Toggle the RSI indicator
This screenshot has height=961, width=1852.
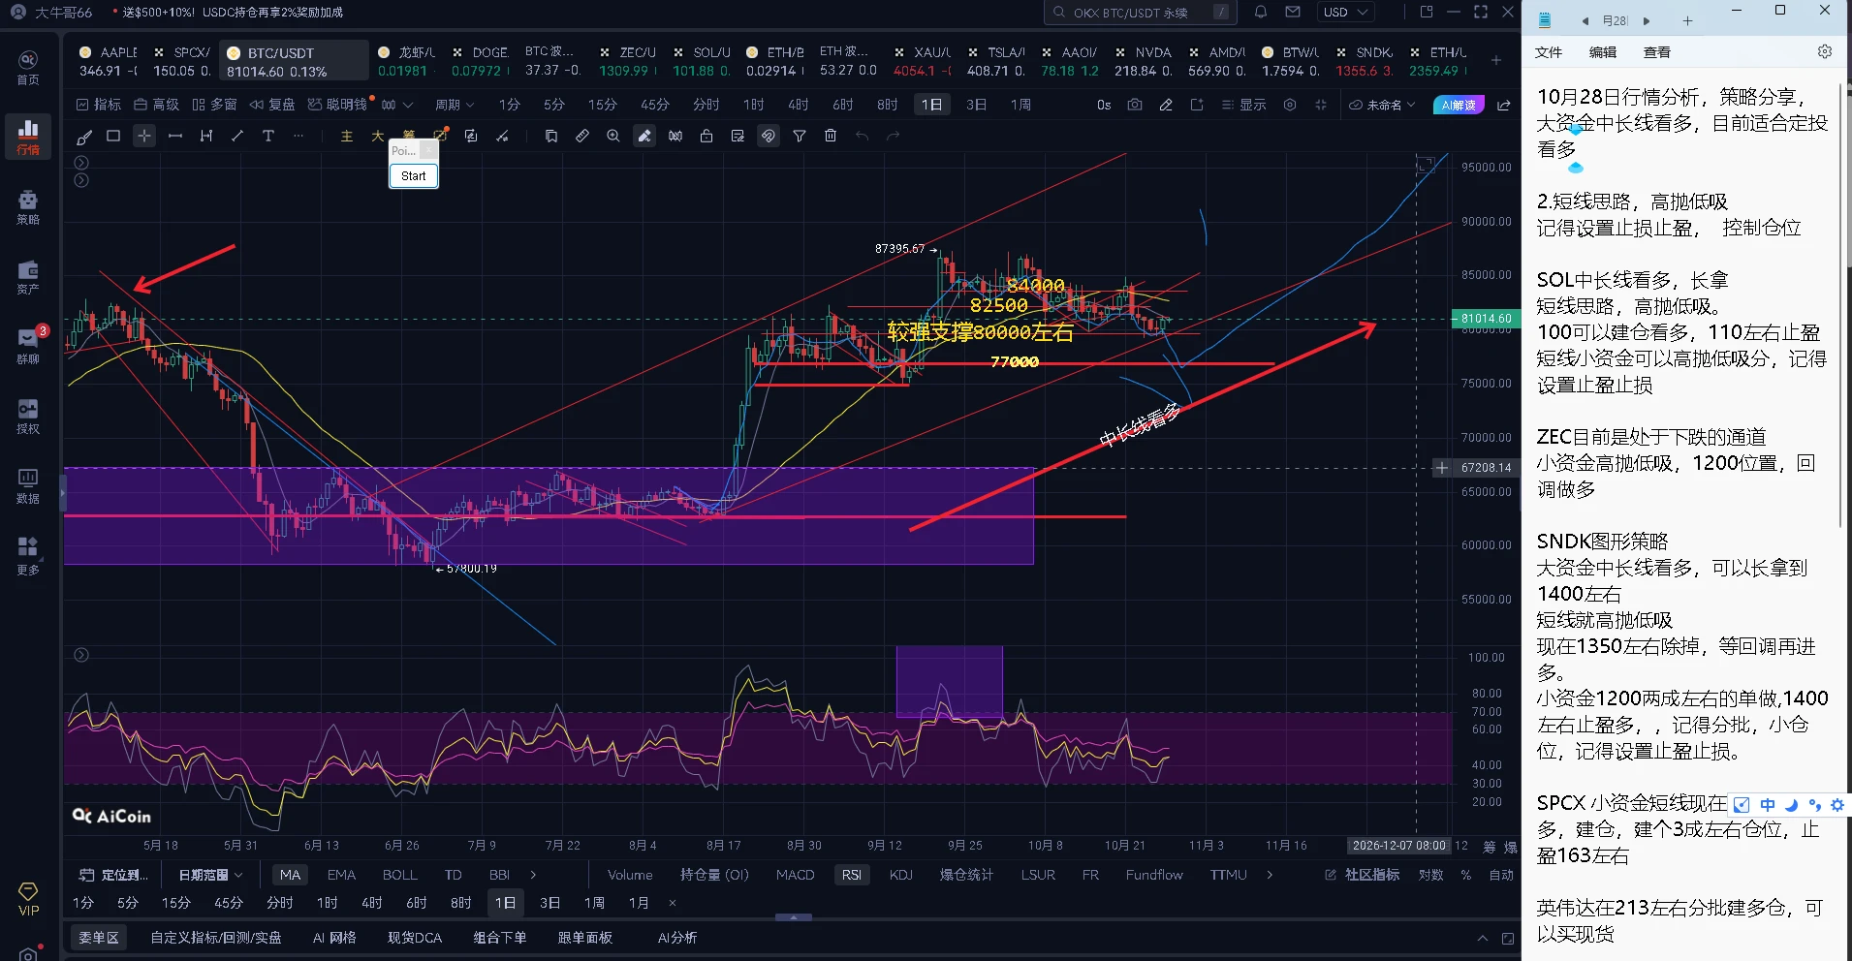[851, 875]
